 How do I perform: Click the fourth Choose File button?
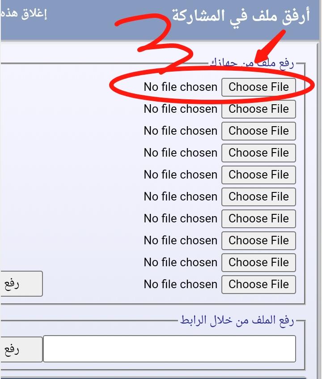(x=258, y=153)
